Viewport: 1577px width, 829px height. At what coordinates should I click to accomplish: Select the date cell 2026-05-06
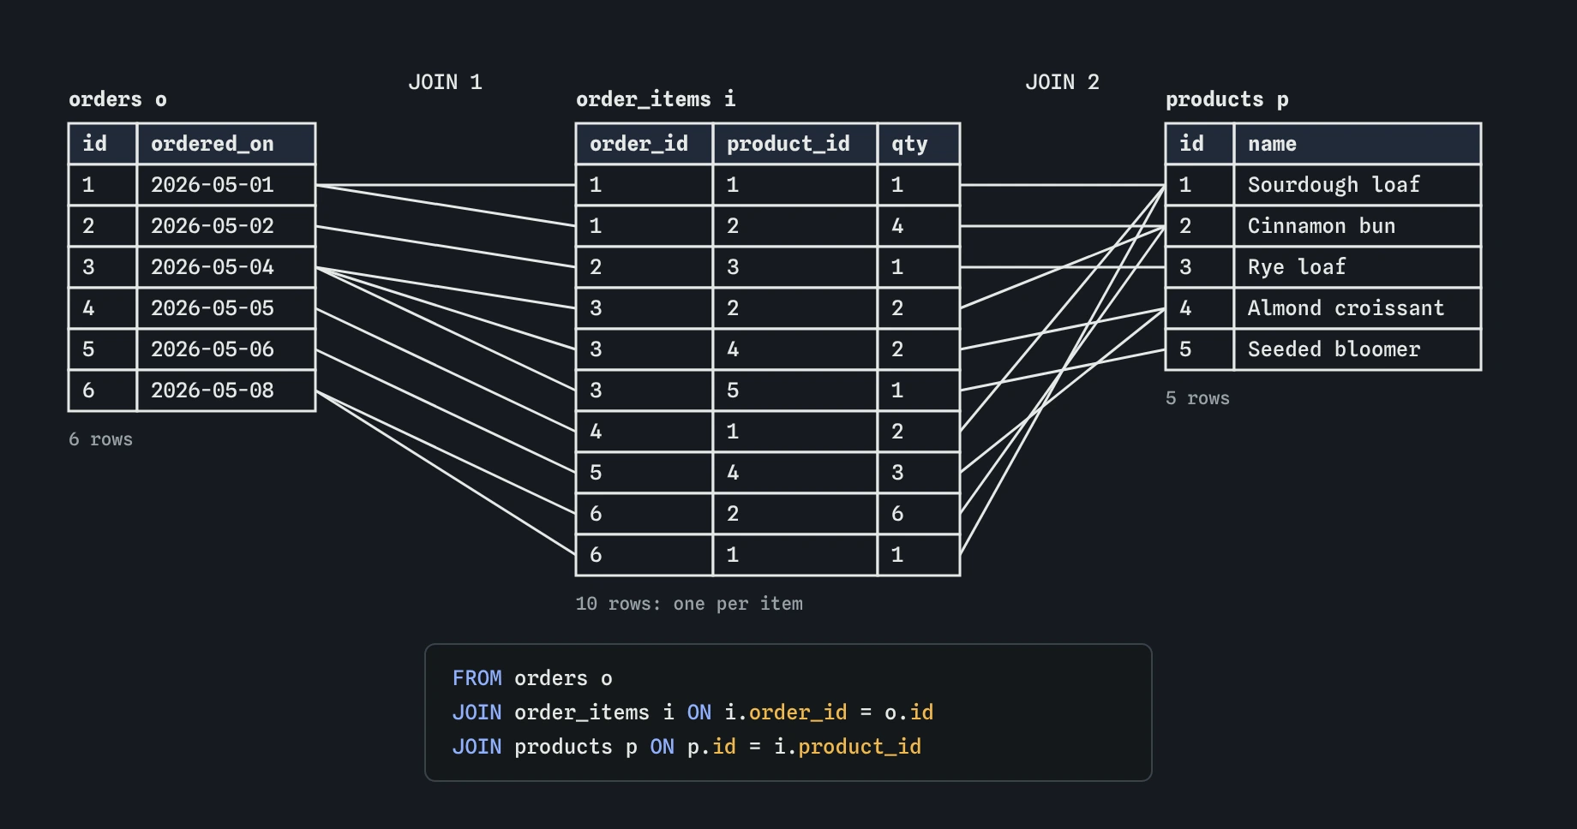tap(226, 349)
